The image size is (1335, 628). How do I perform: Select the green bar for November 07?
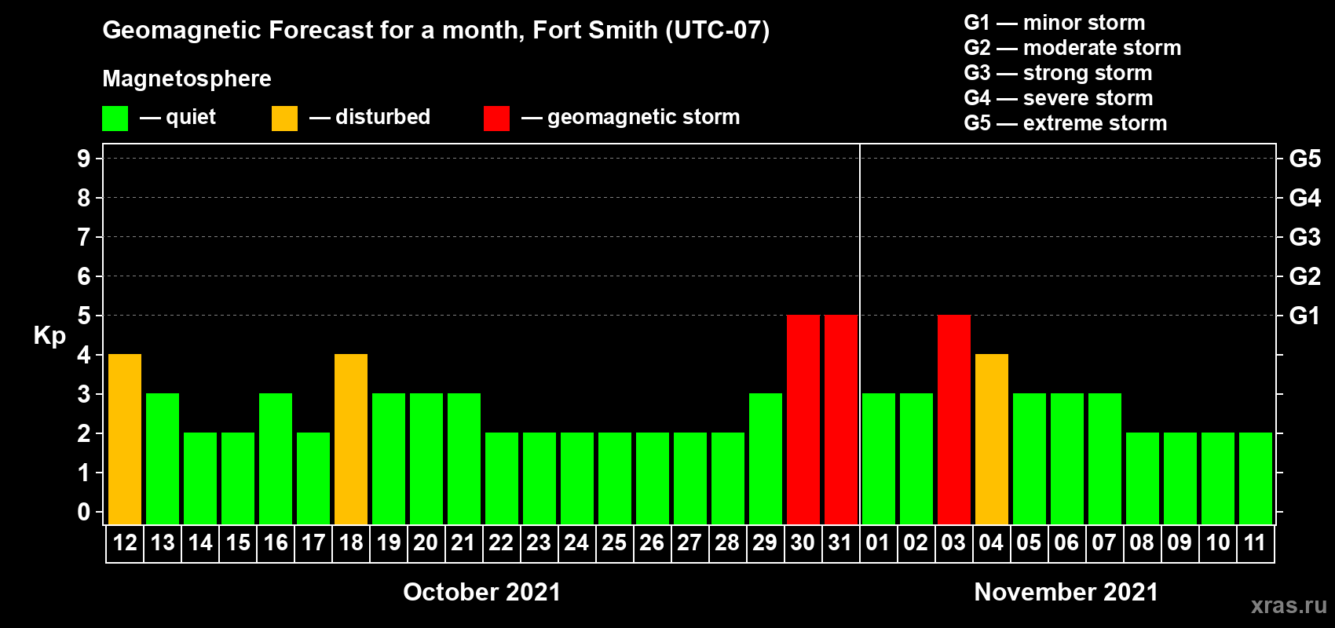point(1105,458)
